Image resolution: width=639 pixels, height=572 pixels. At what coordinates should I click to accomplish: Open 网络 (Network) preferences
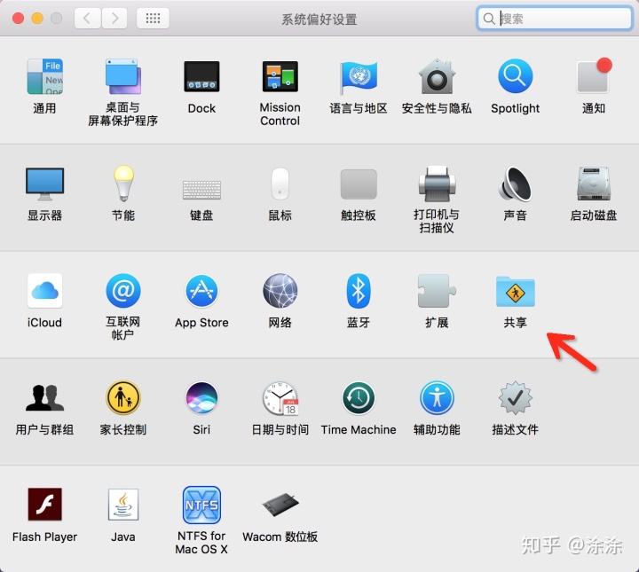pyautogui.click(x=280, y=291)
